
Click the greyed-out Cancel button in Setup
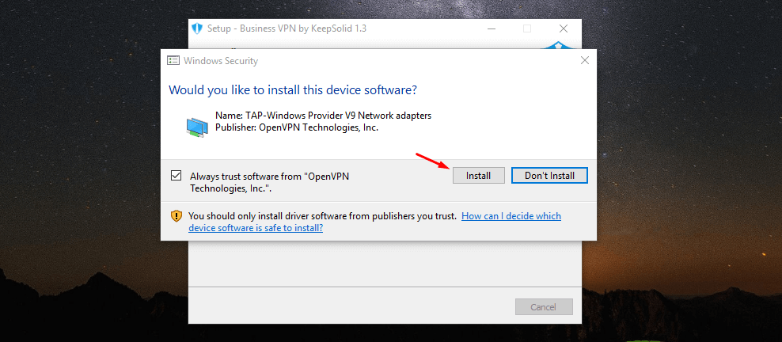pos(544,306)
